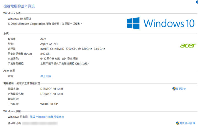This screenshot has width=198, height=129.
Task: Click the Windows 10 logo
Action: pyautogui.click(x=161, y=23)
